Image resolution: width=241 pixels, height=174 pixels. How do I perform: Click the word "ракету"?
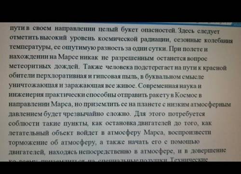pyautogui.click(x=159, y=95)
